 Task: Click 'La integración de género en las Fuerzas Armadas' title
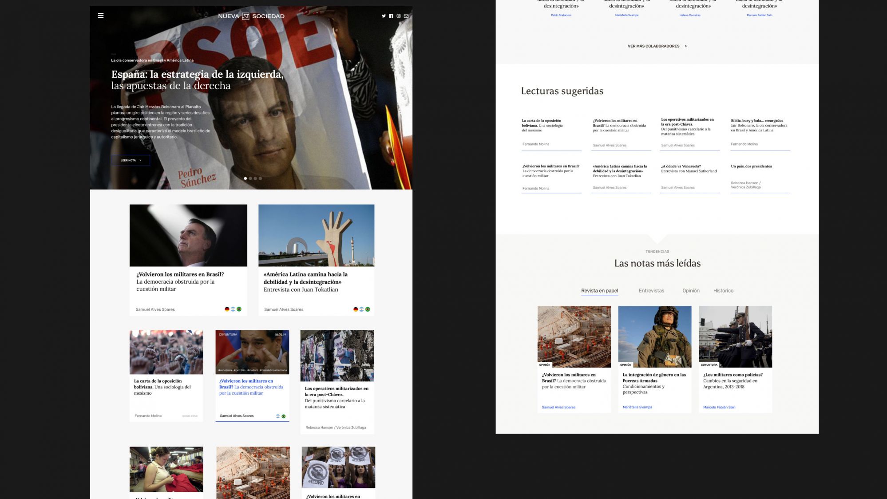click(x=654, y=378)
